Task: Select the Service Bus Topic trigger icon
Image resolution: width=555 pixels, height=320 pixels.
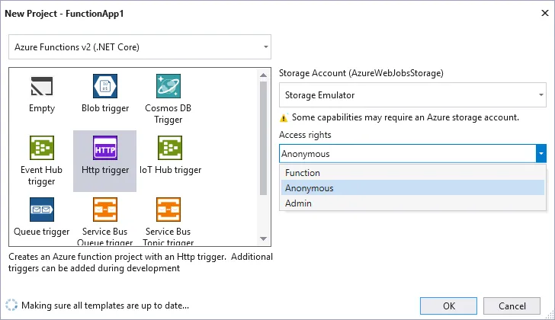Action: tap(168, 210)
